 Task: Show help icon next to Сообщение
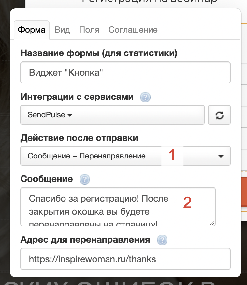pos(84,179)
